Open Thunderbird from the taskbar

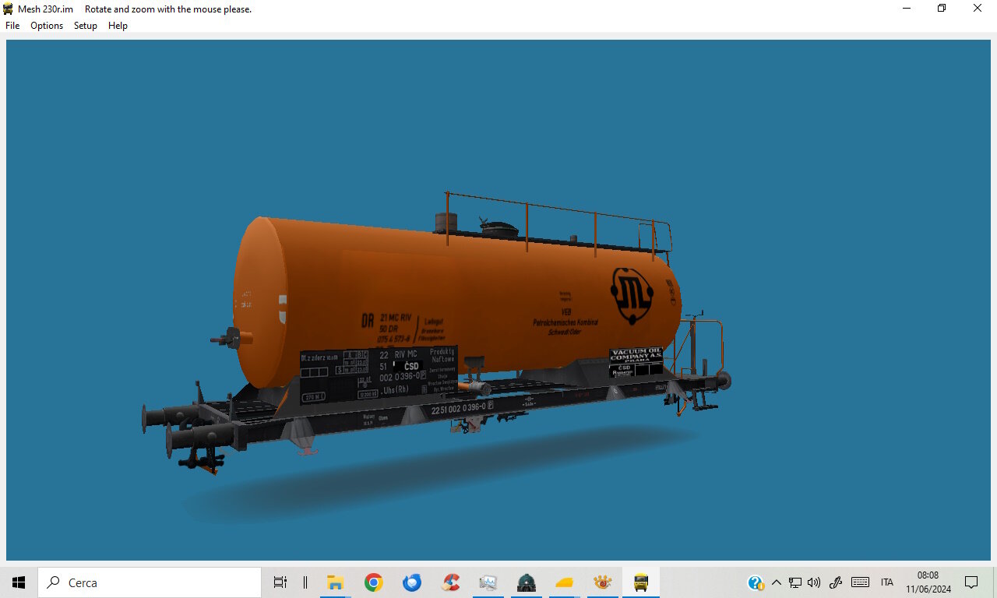pos(412,582)
